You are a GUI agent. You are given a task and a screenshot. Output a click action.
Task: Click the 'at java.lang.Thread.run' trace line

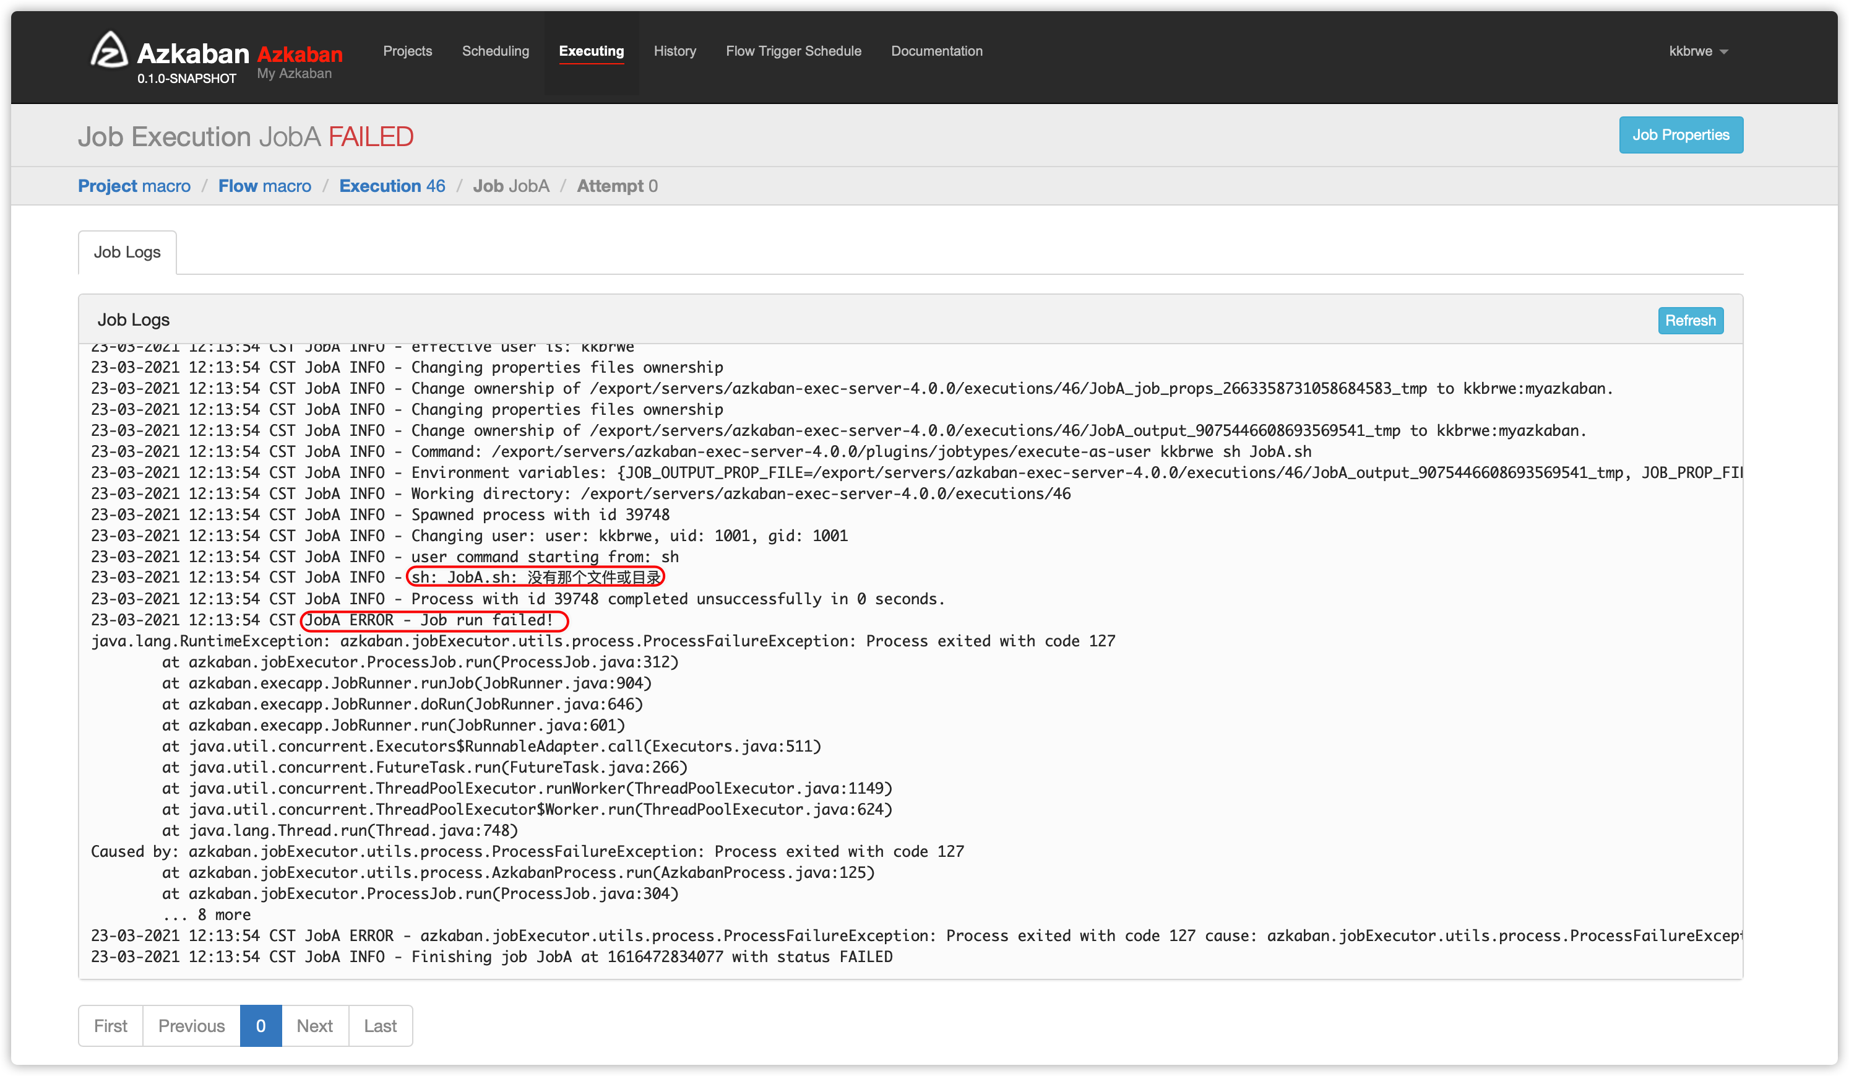(340, 830)
